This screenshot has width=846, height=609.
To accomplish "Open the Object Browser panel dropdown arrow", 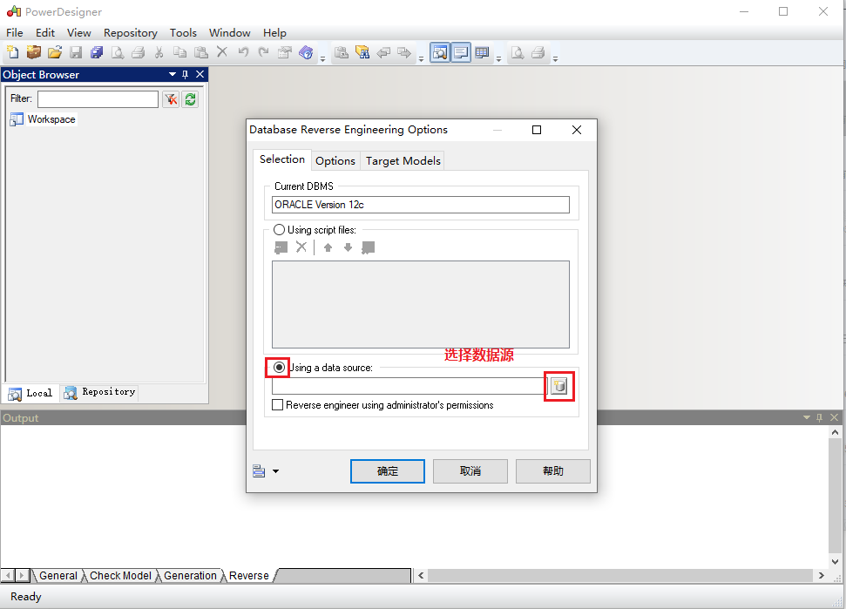I will point(173,74).
